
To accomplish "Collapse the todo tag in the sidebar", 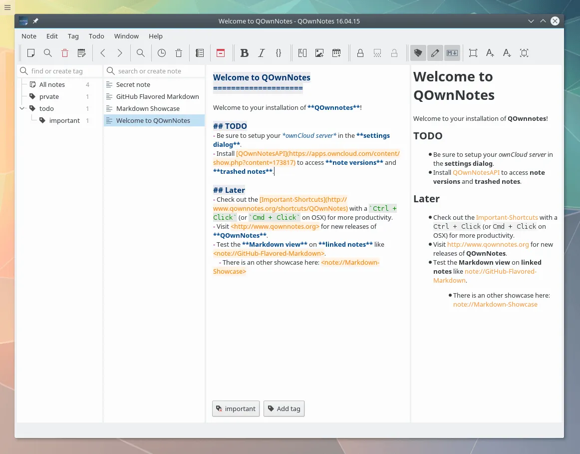I will 22,108.
